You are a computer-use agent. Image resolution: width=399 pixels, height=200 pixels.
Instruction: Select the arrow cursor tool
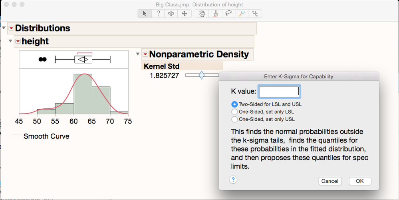point(145,14)
